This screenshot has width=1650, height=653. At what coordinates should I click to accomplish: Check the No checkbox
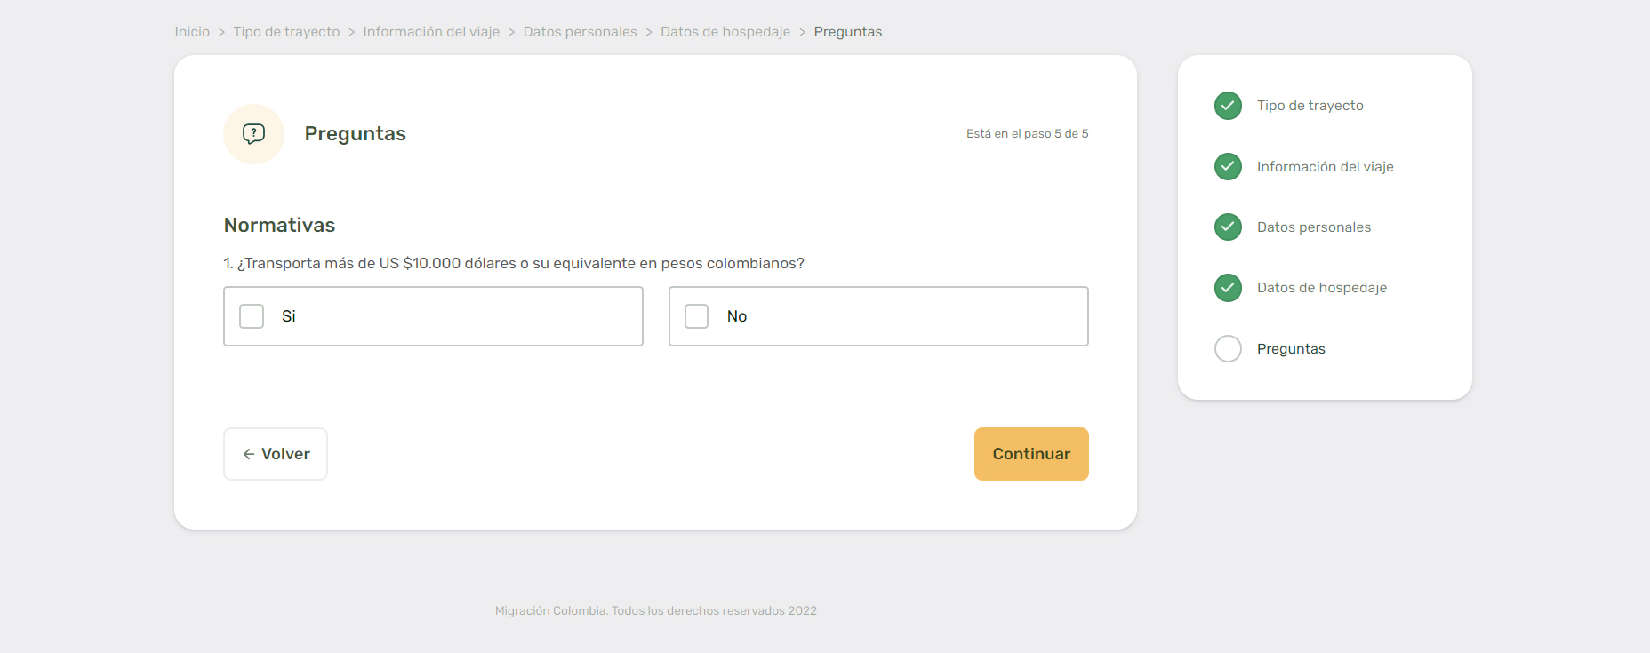[x=696, y=316]
